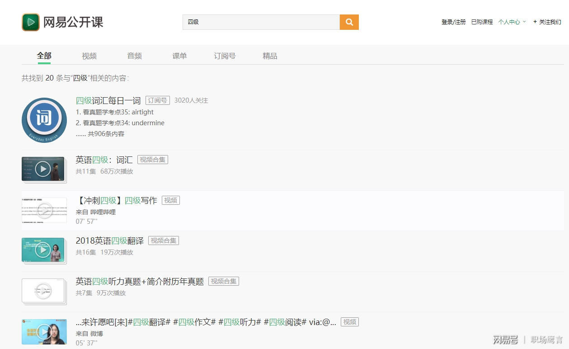Click the 登录/注册 link

[453, 22]
